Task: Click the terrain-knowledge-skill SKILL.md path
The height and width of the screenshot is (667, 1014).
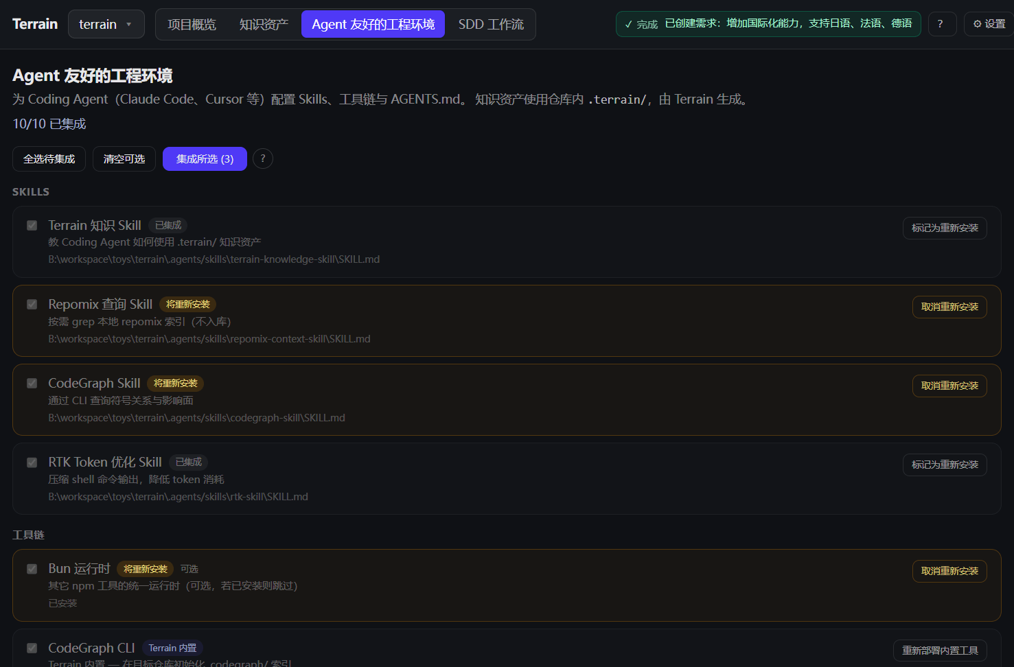Action: coord(214,259)
